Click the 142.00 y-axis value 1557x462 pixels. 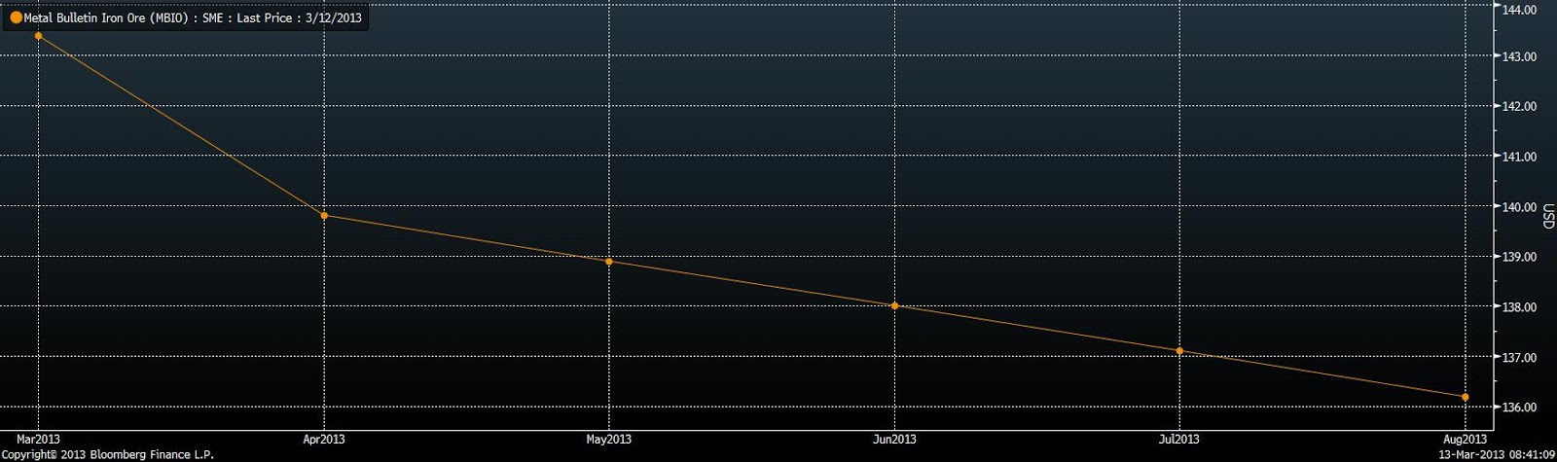point(1520,106)
